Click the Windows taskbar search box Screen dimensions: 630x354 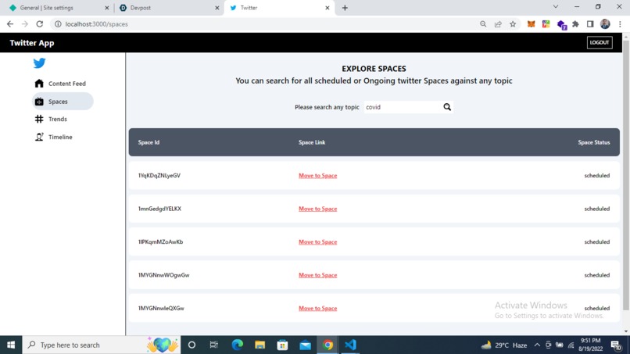tap(102, 345)
